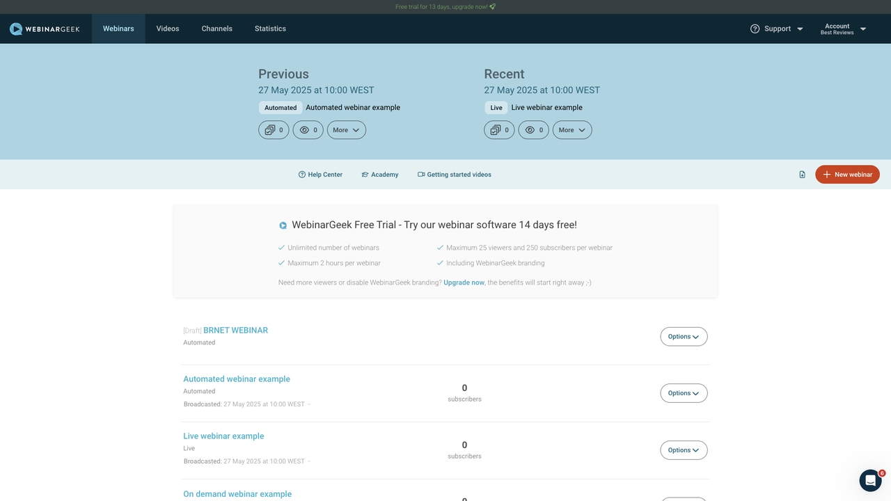Click the free trial upgrade banner
Image resolution: width=891 pixels, height=501 pixels.
coord(445,6)
